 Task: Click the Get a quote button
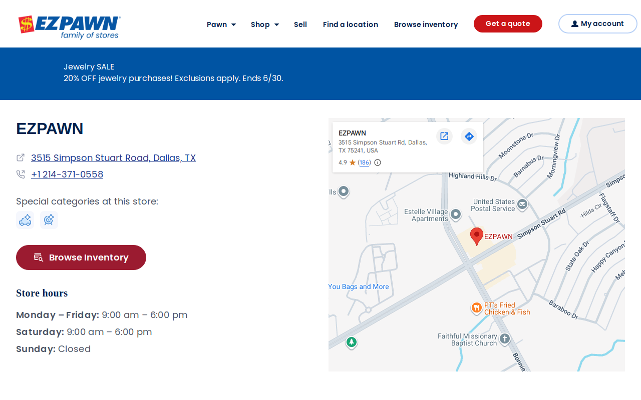coord(508,23)
